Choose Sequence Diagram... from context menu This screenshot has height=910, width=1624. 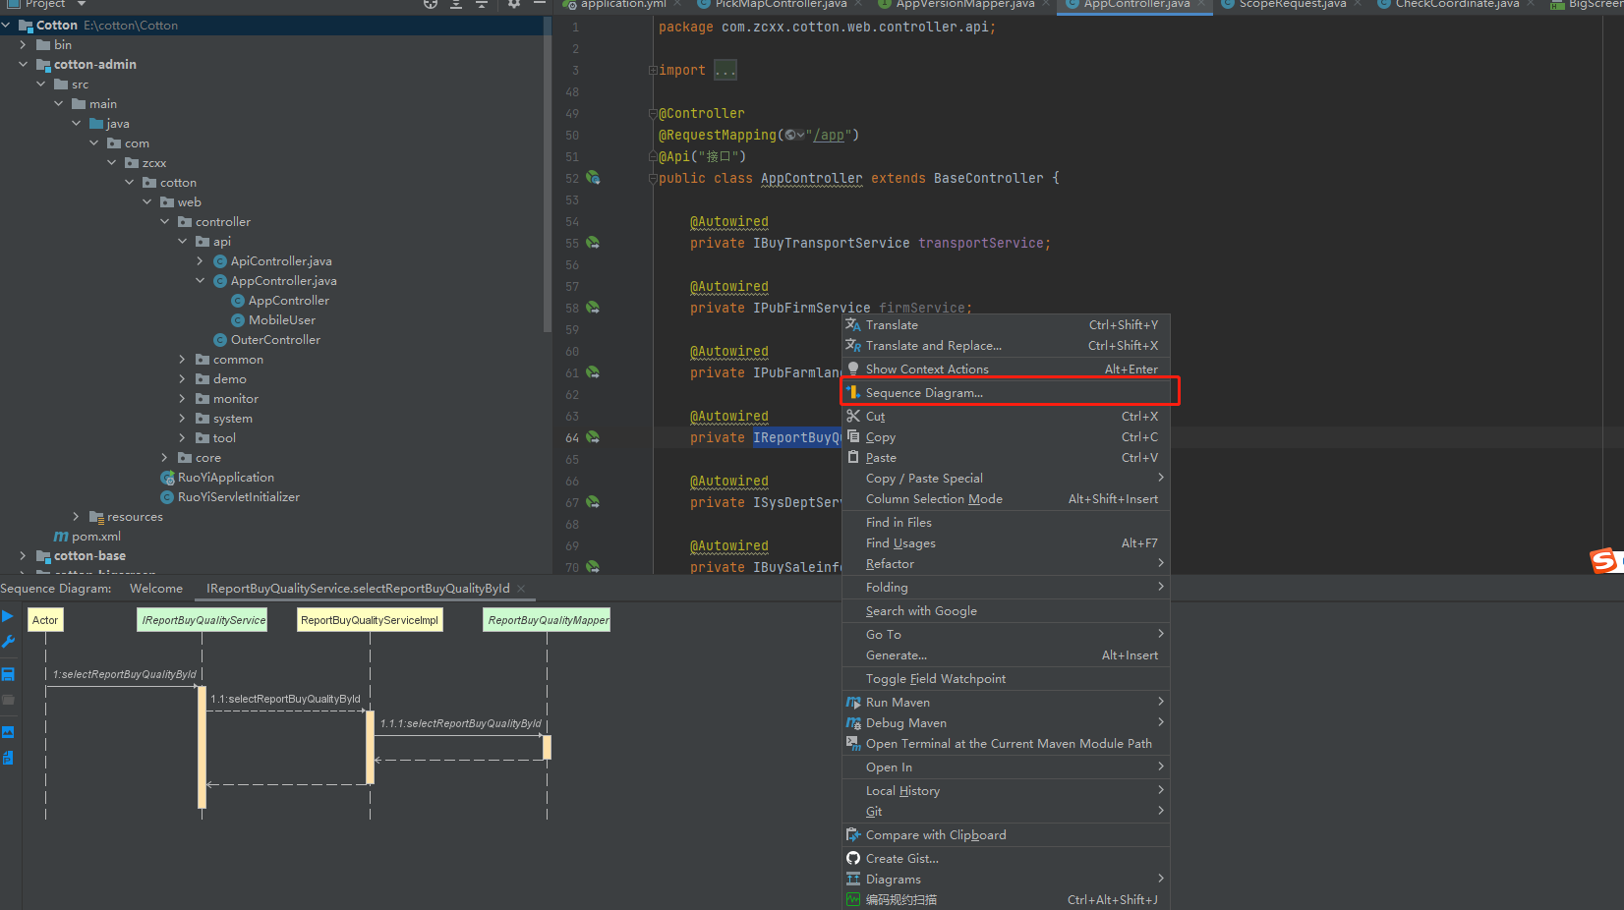[924, 393]
